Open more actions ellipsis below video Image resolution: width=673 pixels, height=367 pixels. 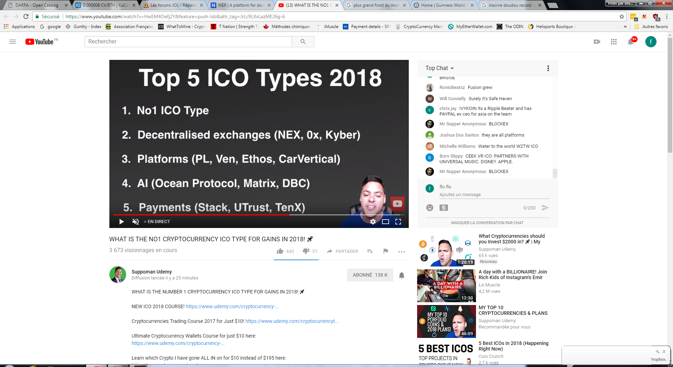[x=402, y=251]
